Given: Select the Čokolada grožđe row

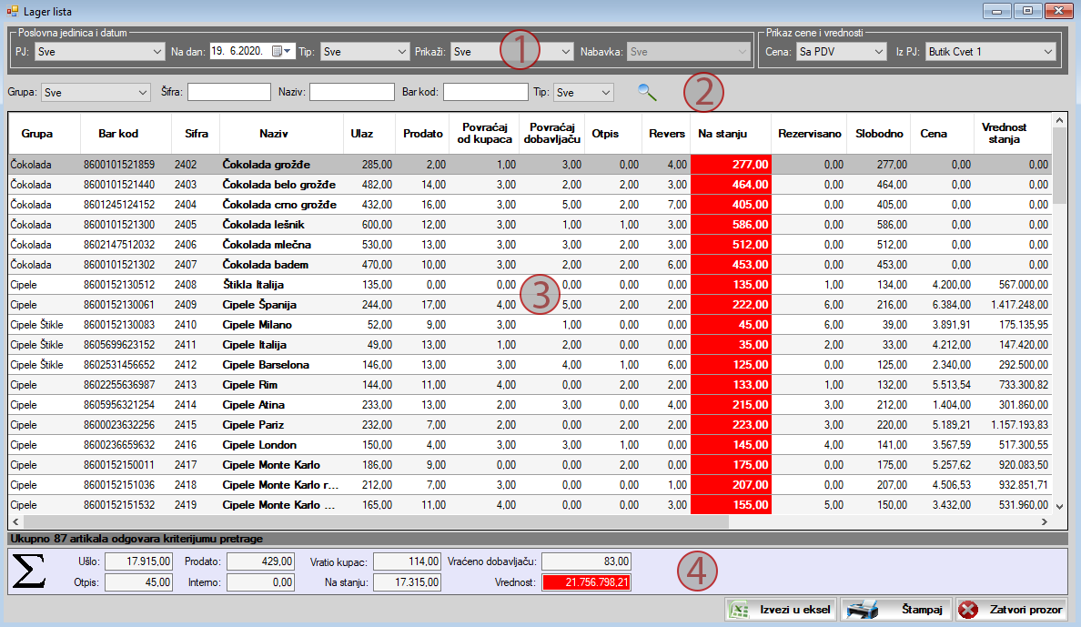Looking at the screenshot, I should click(x=530, y=165).
